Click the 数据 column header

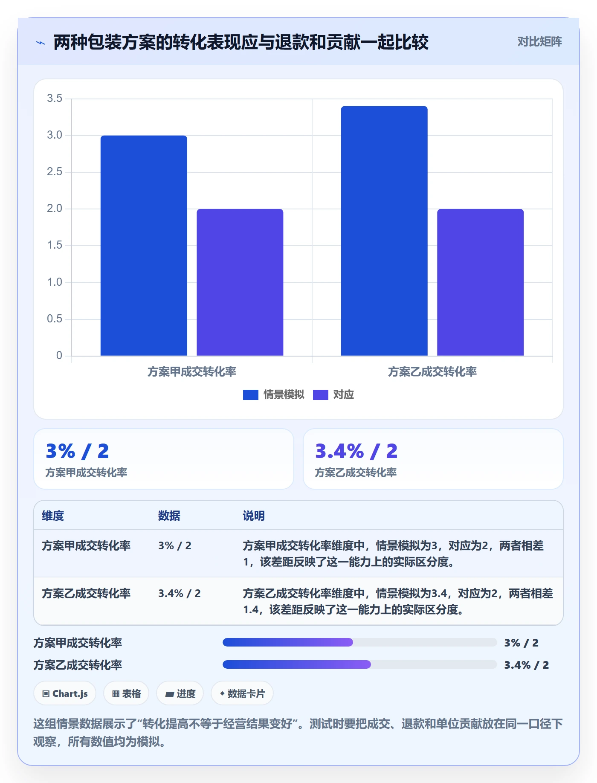(x=169, y=516)
